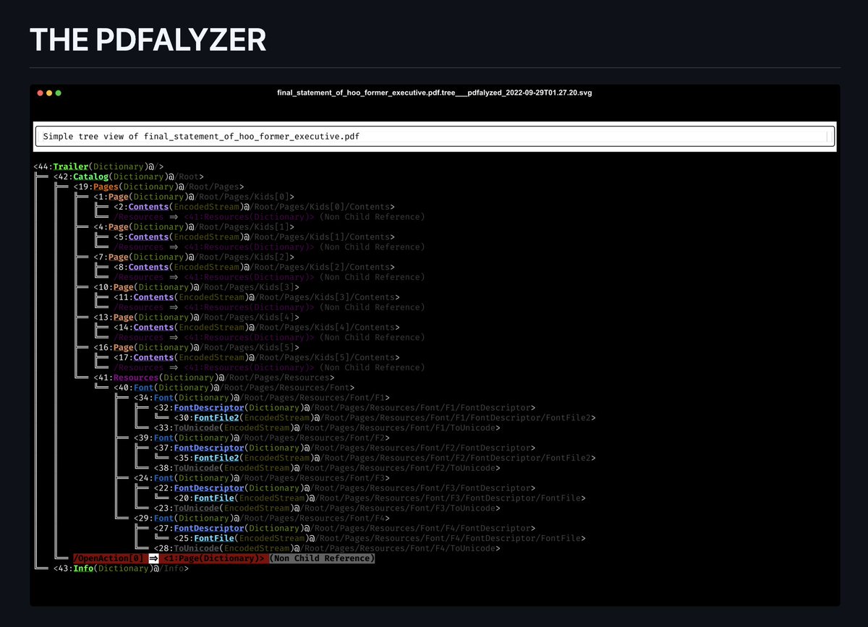
Task: Click the <4:Page row at Kids[1]
Action: (x=194, y=227)
